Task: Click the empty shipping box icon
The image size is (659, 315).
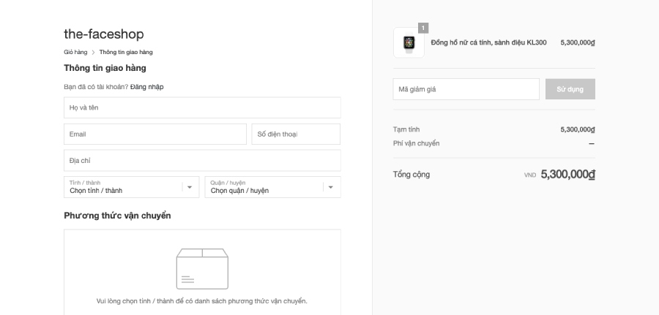Action: tap(202, 269)
